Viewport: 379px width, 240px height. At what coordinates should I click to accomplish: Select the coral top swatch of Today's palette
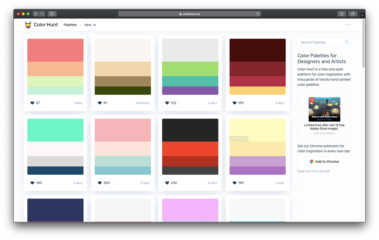coord(56,50)
